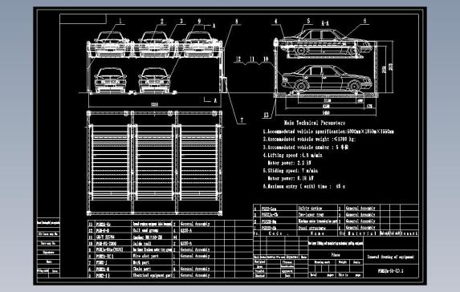Click callout number 2 above front view
The image size is (460, 292).
point(161,21)
